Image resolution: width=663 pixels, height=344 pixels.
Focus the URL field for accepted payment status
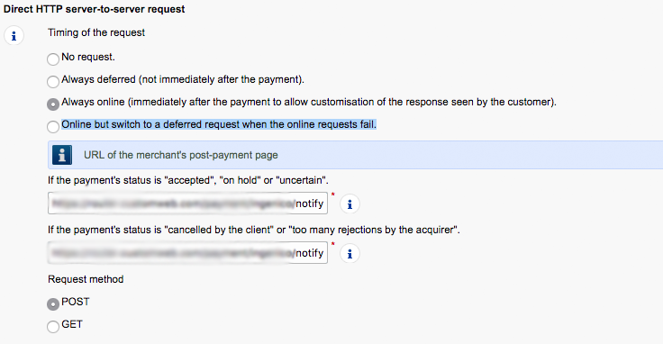click(187, 204)
